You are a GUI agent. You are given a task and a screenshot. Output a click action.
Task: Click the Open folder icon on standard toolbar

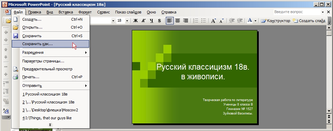point(8,21)
